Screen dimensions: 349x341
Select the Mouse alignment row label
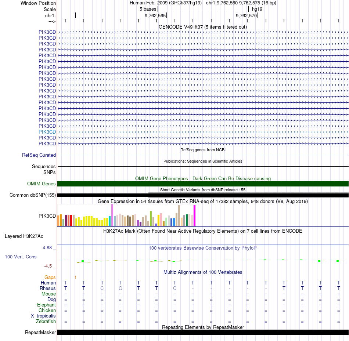click(48, 294)
